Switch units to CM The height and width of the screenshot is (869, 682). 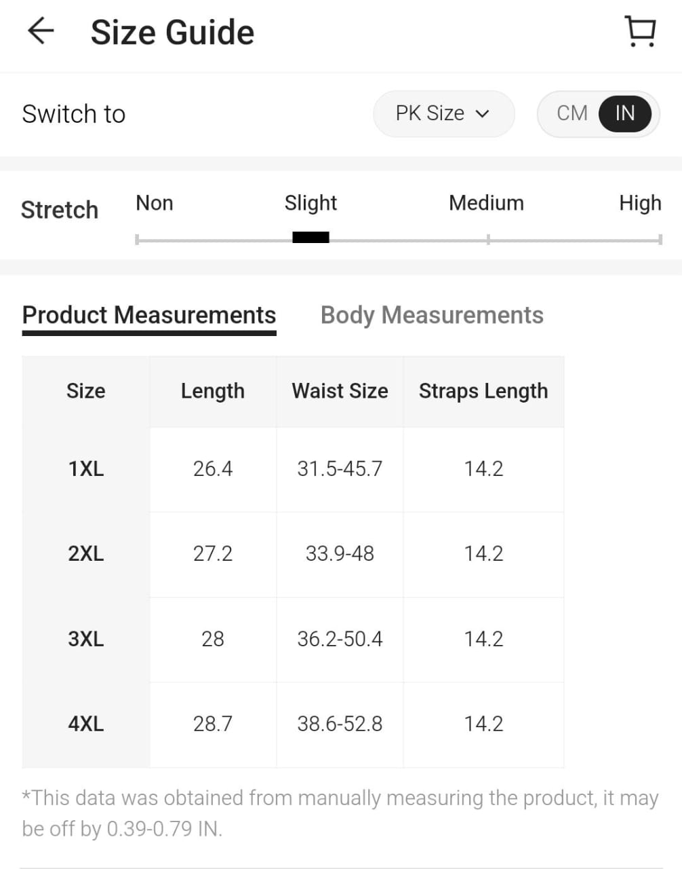pyautogui.click(x=571, y=113)
